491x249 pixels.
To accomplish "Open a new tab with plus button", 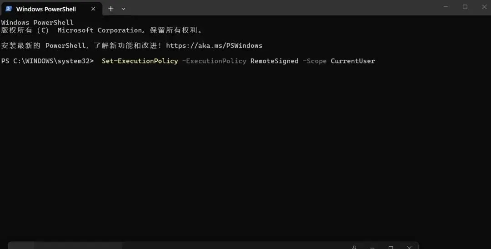I will pyautogui.click(x=110, y=9).
